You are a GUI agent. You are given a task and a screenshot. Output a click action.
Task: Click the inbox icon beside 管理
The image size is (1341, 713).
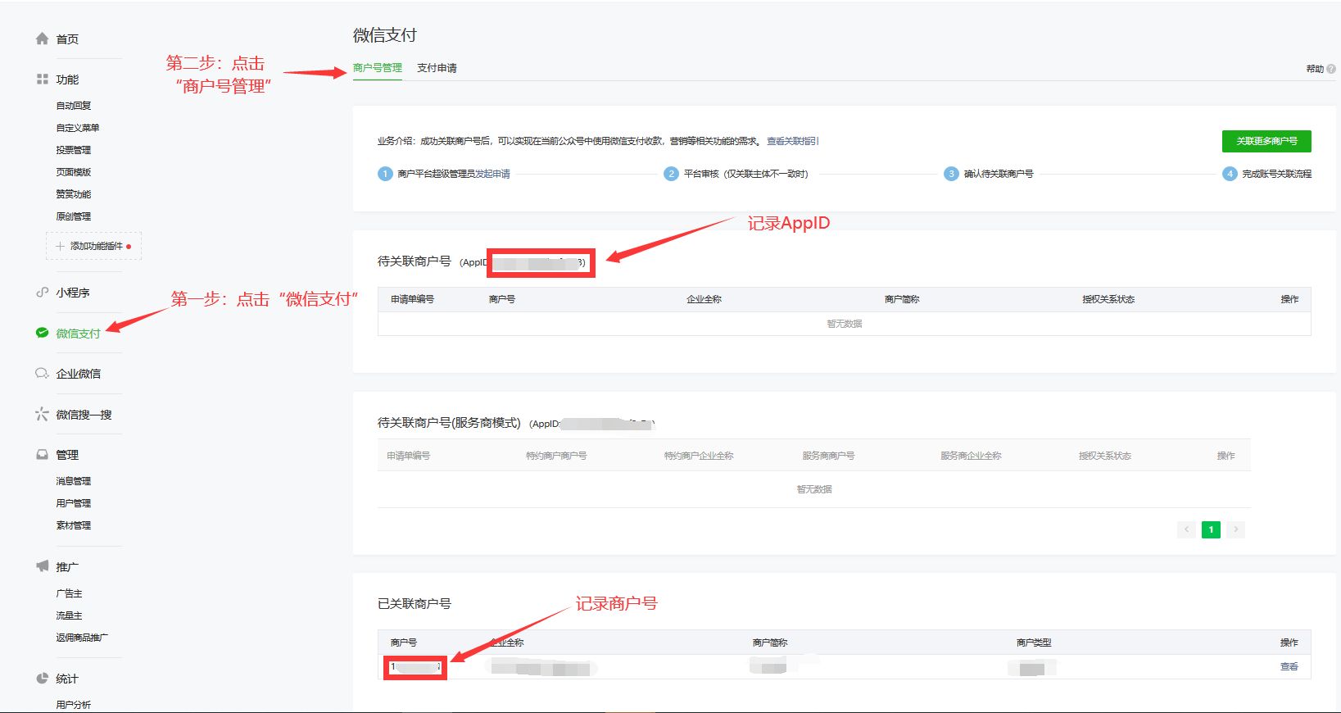[x=42, y=454]
